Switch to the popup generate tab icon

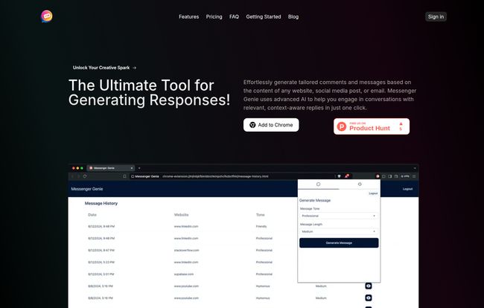[x=318, y=184]
